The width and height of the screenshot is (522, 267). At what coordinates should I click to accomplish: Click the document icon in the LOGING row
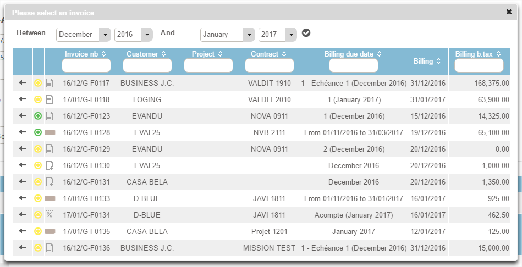(x=50, y=100)
